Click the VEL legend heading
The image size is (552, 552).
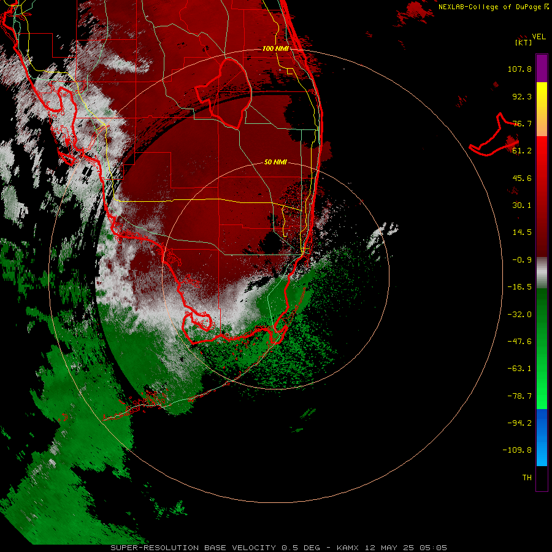539,37
